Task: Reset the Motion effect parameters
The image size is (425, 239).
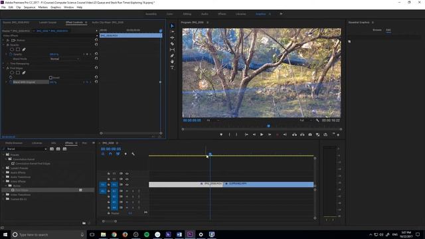Action: tap(96, 40)
